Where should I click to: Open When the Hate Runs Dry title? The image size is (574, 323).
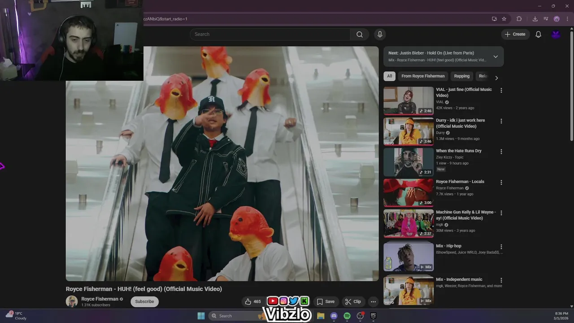pyautogui.click(x=459, y=151)
